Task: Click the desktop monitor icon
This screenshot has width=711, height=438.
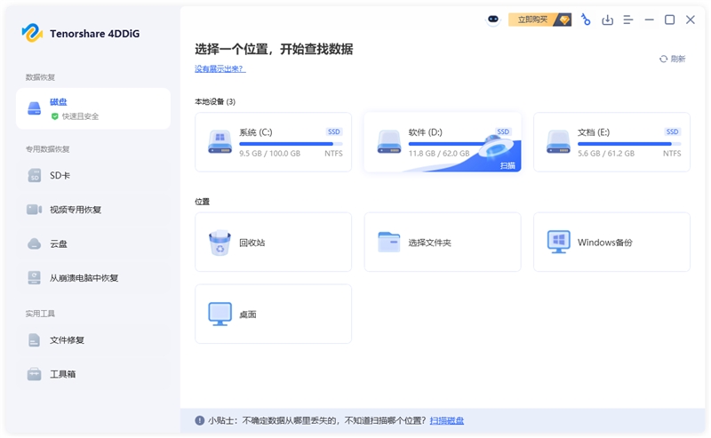Action: 220,314
